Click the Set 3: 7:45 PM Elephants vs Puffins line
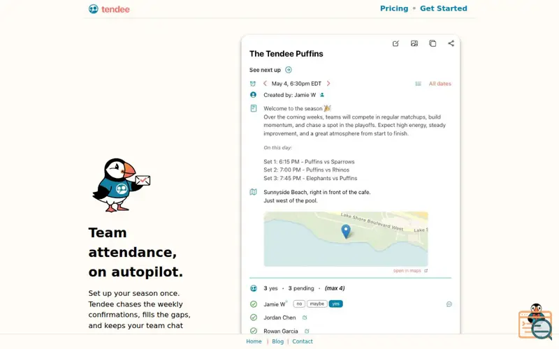 click(x=310, y=178)
